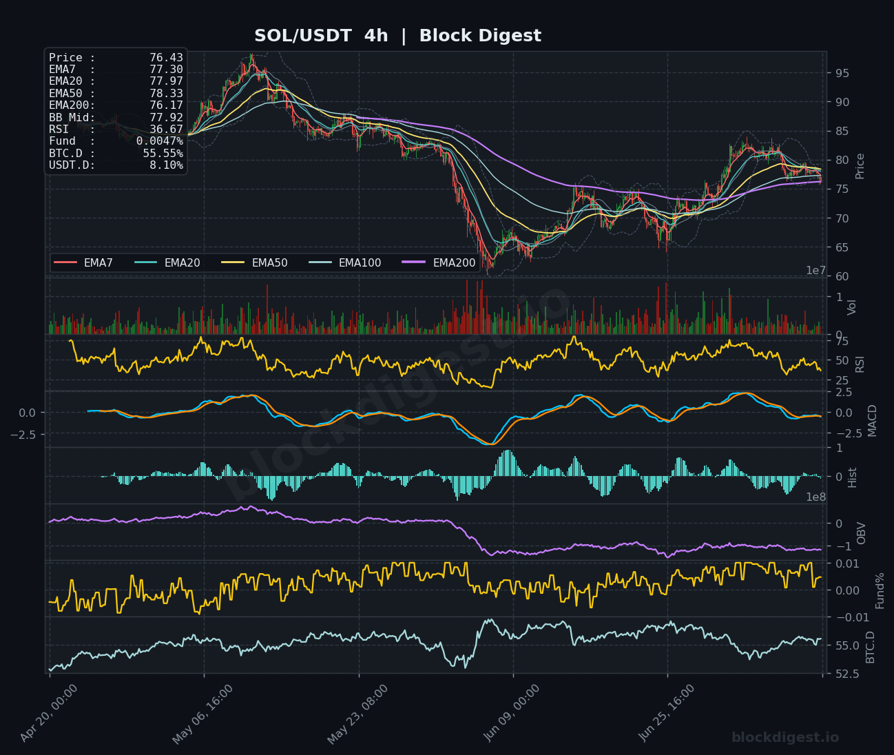
Task: Click the MACD panel axis label
Action: point(872,420)
